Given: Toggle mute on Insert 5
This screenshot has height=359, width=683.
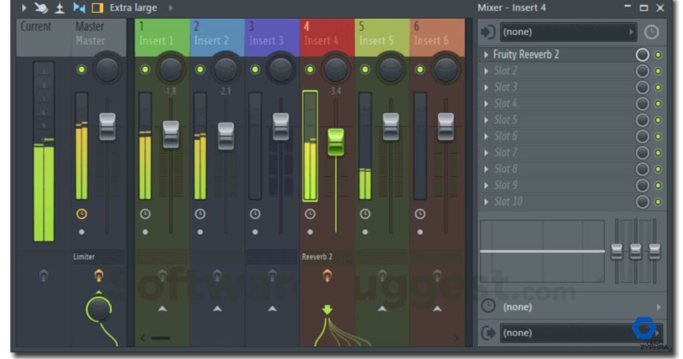Looking at the screenshot, I should click(365, 69).
